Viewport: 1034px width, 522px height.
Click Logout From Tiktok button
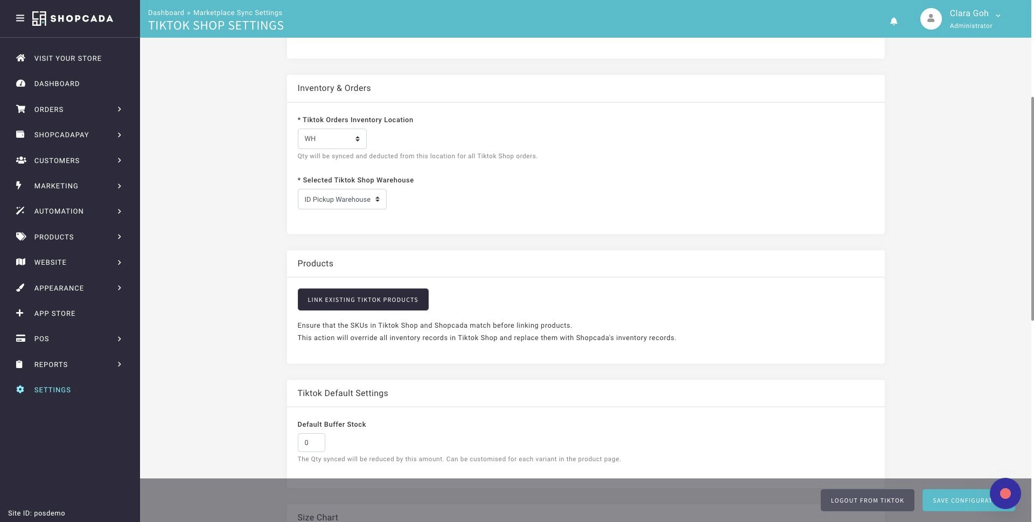tap(867, 500)
